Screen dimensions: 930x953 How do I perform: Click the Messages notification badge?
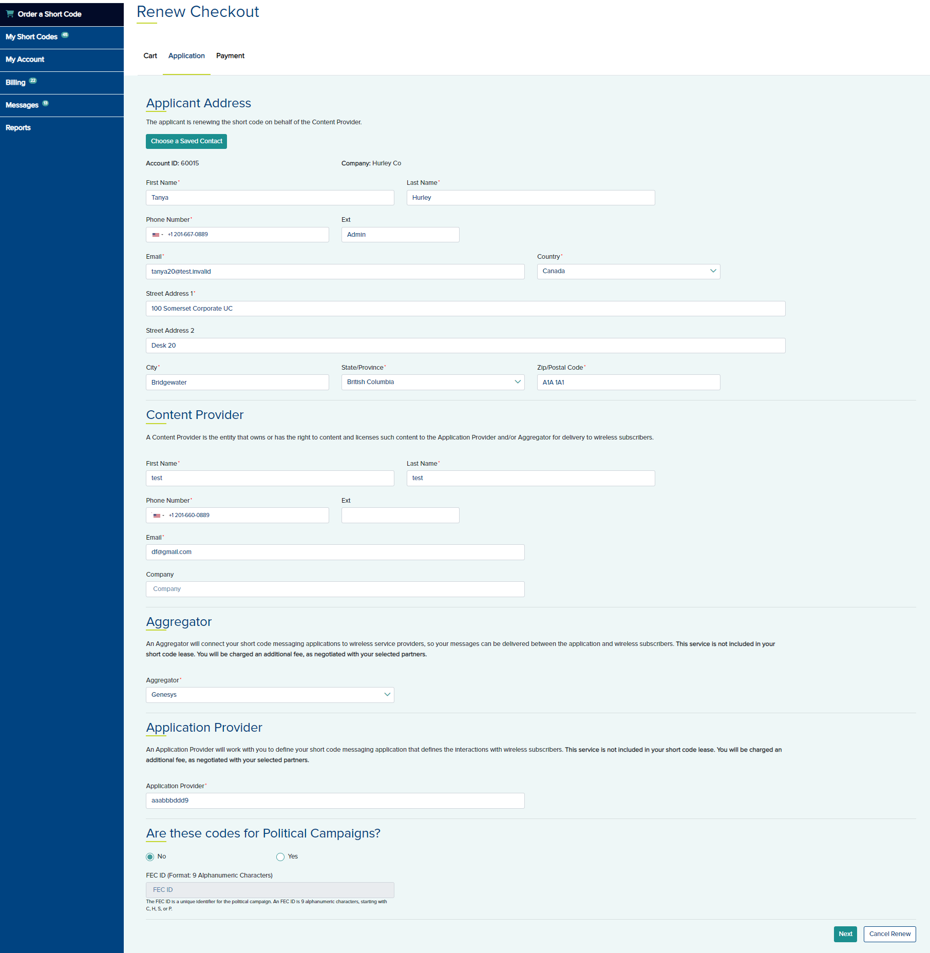coord(46,103)
